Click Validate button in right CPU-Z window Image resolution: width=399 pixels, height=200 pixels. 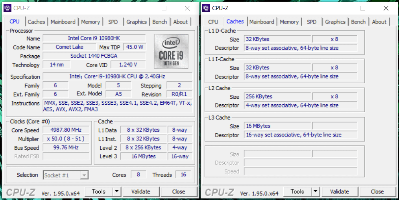point(340,192)
